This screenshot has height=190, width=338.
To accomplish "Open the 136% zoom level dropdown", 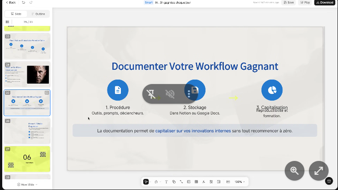I will point(240,182).
